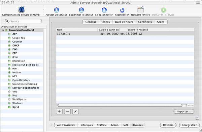Click Enregistrer button
The image size is (202, 132).
[189, 125]
